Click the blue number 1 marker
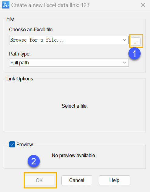This screenshot has height=192, width=150. [x=135, y=53]
